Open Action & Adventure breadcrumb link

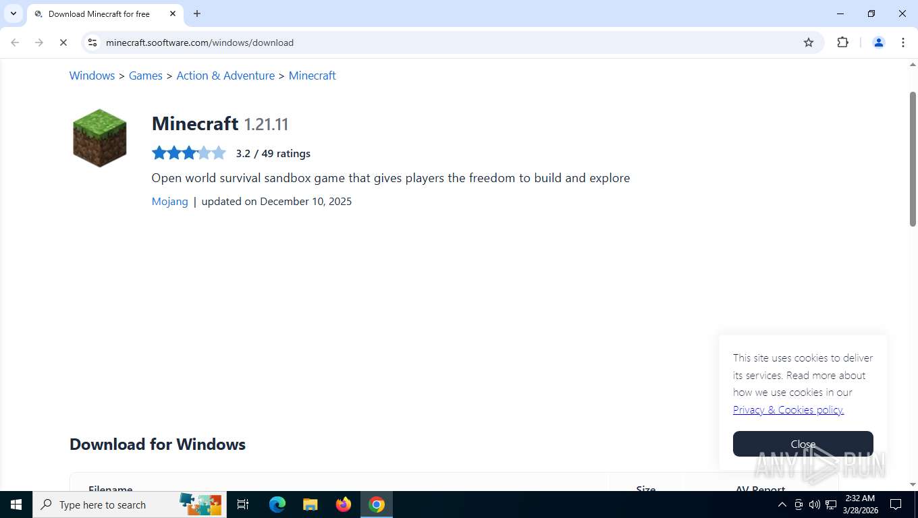(225, 76)
